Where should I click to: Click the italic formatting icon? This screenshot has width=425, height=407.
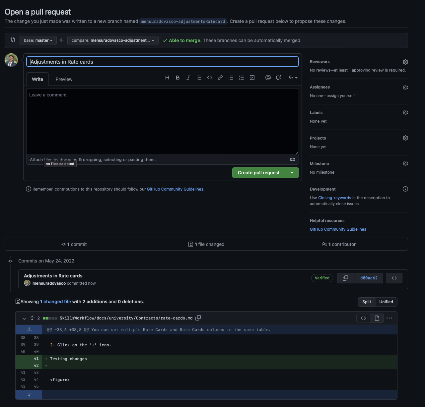pyautogui.click(x=188, y=78)
